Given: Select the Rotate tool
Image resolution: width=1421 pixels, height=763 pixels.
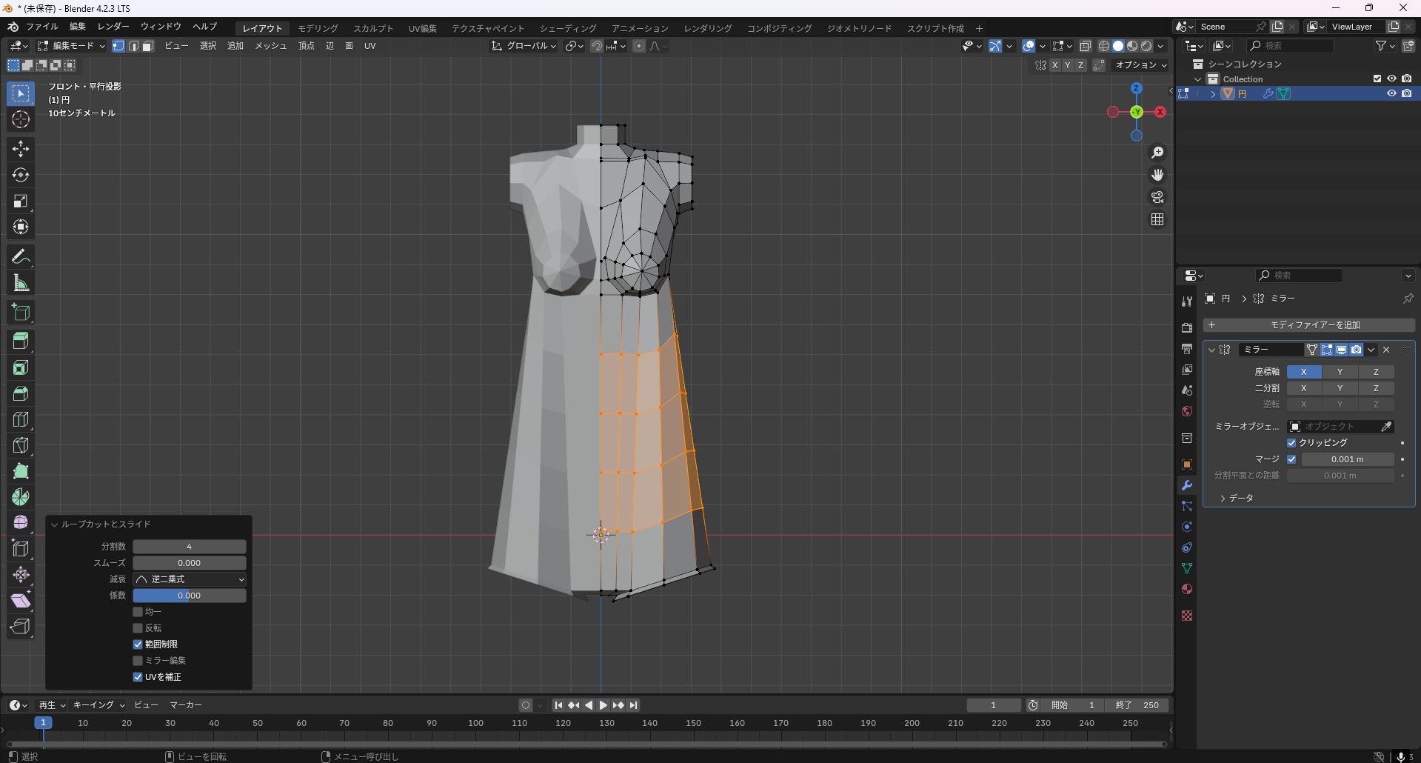Looking at the screenshot, I should click(21, 175).
